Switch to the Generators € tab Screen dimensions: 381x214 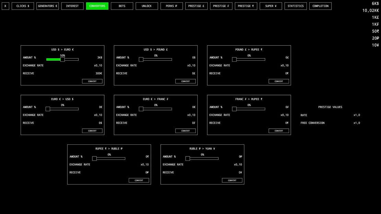pos(48,6)
